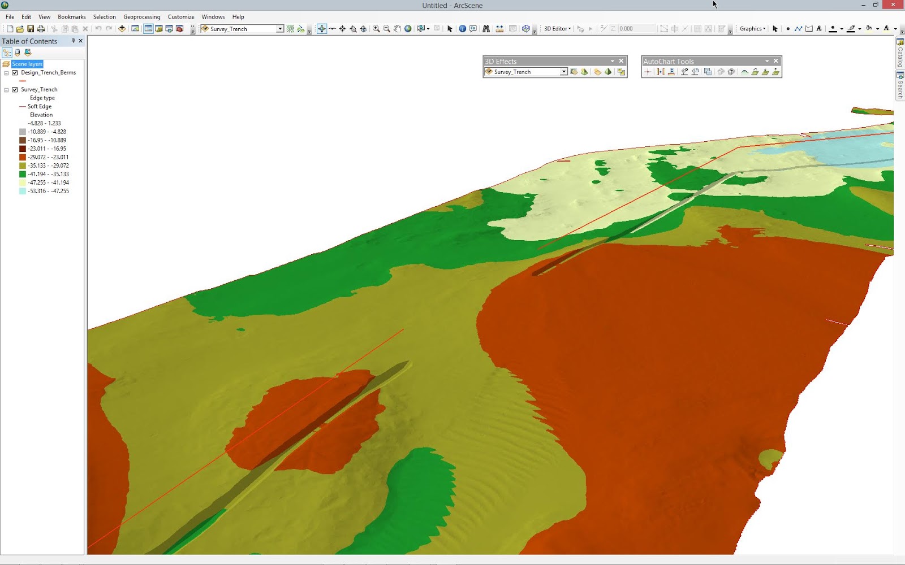This screenshot has width=905, height=565.
Task: Select the Measure tool
Action: [x=500, y=29]
